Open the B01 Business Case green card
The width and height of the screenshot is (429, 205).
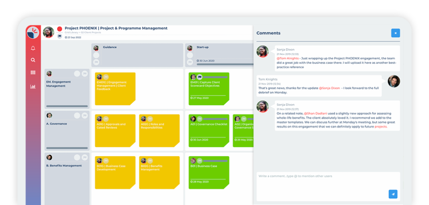tap(209, 172)
